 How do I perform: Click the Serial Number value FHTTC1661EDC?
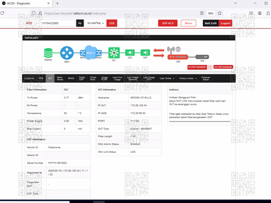57,163
